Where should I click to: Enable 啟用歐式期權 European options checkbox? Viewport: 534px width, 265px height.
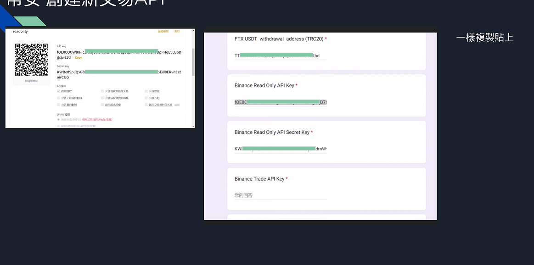pos(102,105)
